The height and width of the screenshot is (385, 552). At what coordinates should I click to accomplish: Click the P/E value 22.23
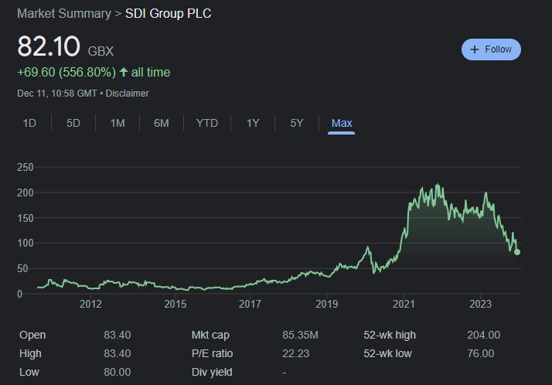(x=295, y=353)
